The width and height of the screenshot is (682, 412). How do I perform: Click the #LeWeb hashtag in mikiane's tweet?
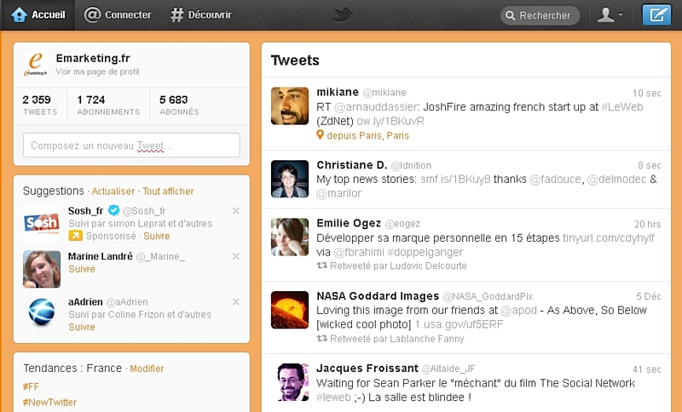622,106
